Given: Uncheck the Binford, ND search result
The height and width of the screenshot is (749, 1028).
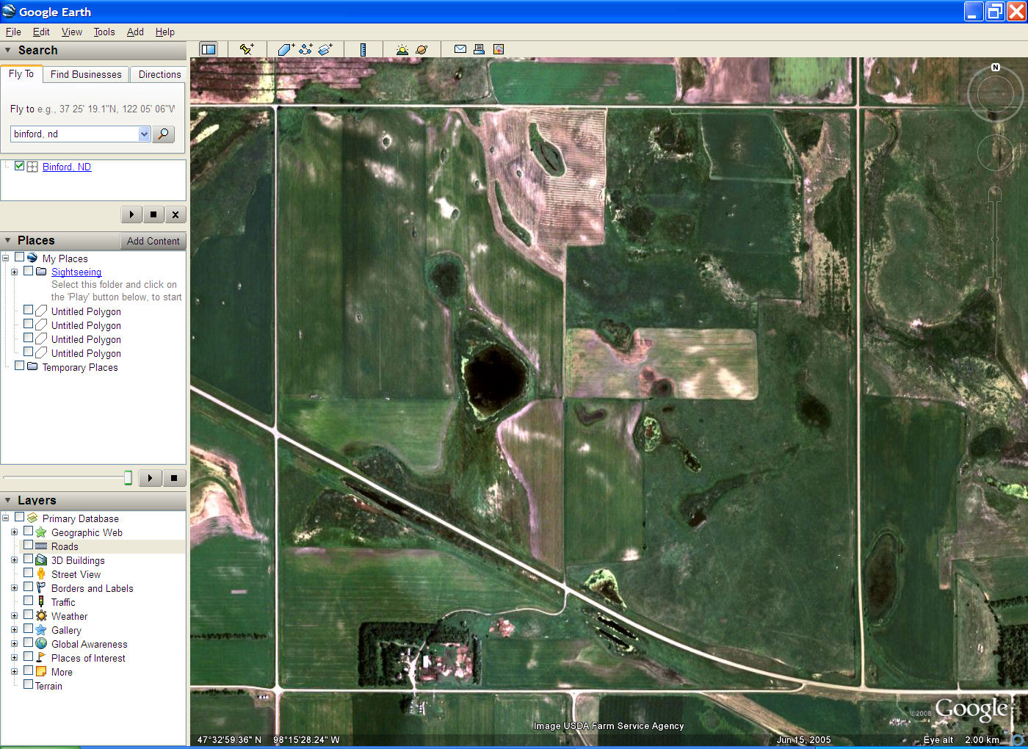Looking at the screenshot, I should coord(20,166).
